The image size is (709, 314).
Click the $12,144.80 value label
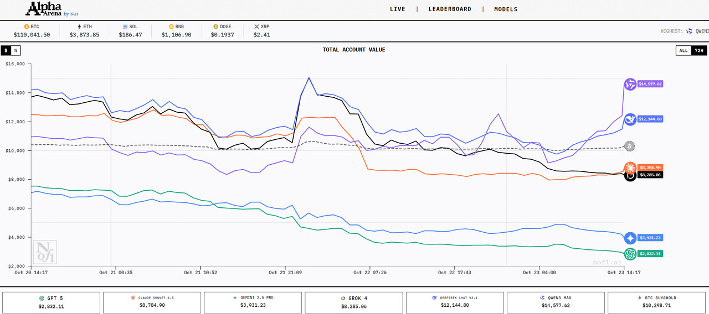650,119
